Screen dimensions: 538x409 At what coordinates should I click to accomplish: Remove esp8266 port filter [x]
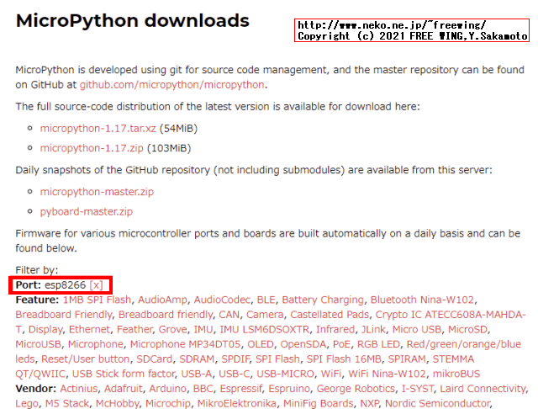[x=96, y=285]
